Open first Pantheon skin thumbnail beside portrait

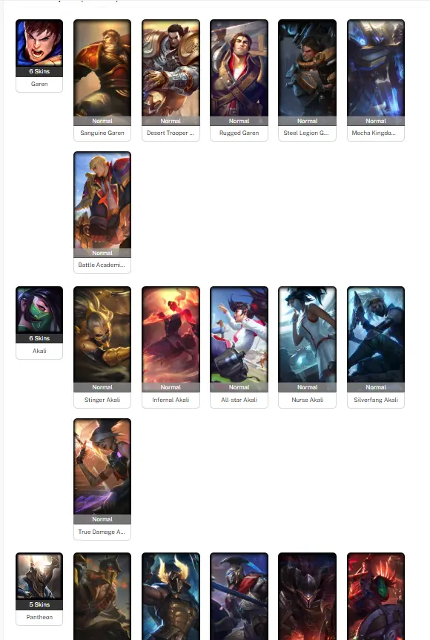click(x=102, y=596)
